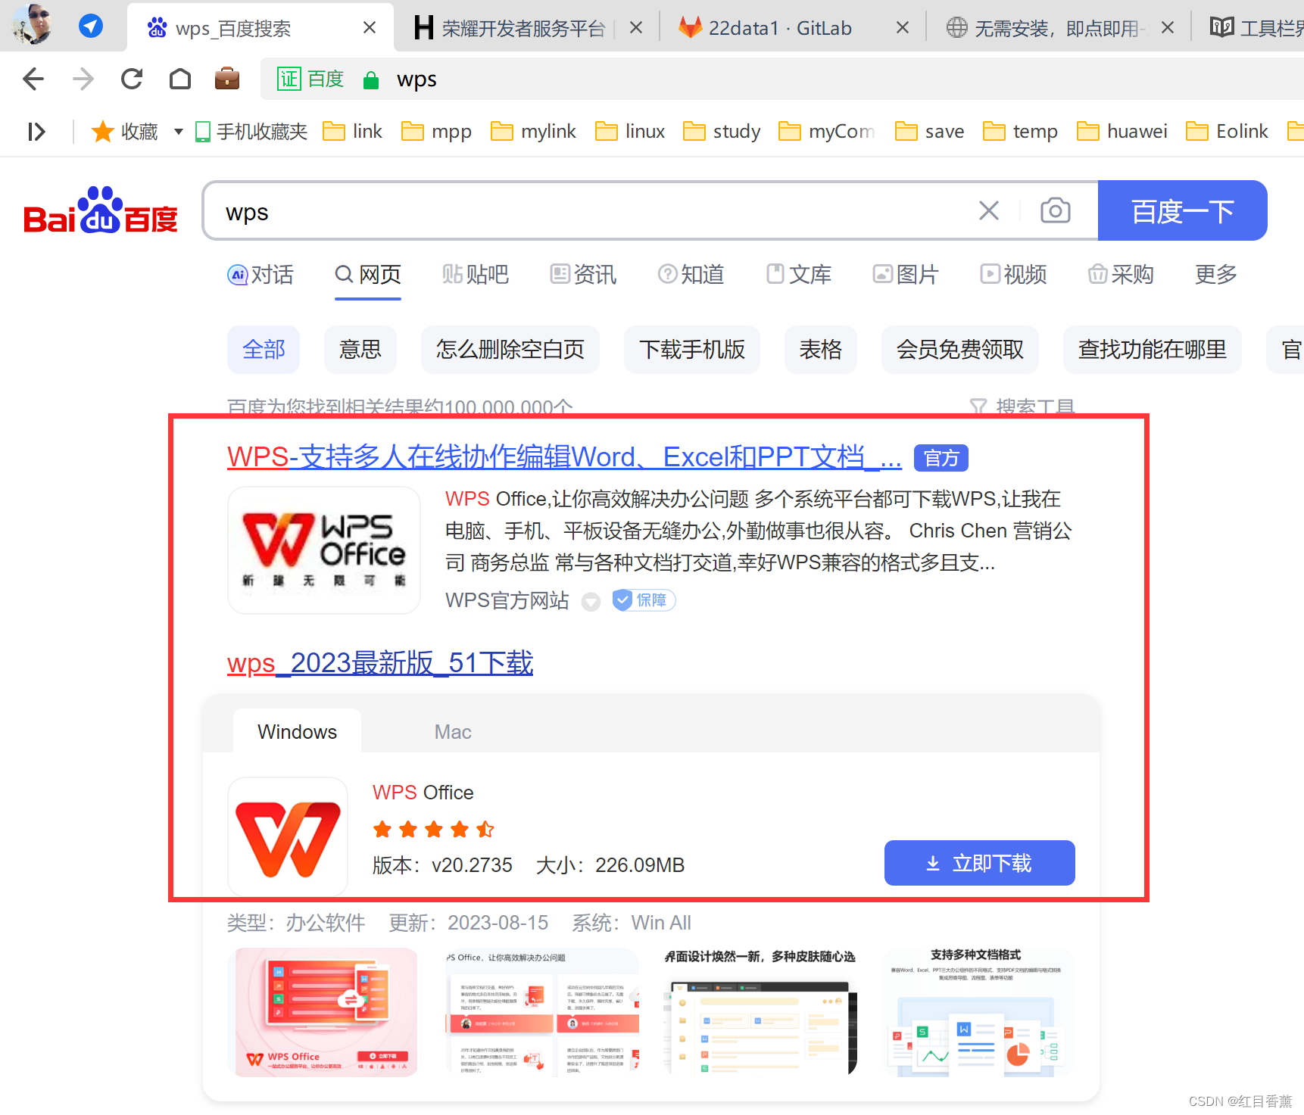
Task: Select the 表格 filter chip
Action: click(x=821, y=350)
